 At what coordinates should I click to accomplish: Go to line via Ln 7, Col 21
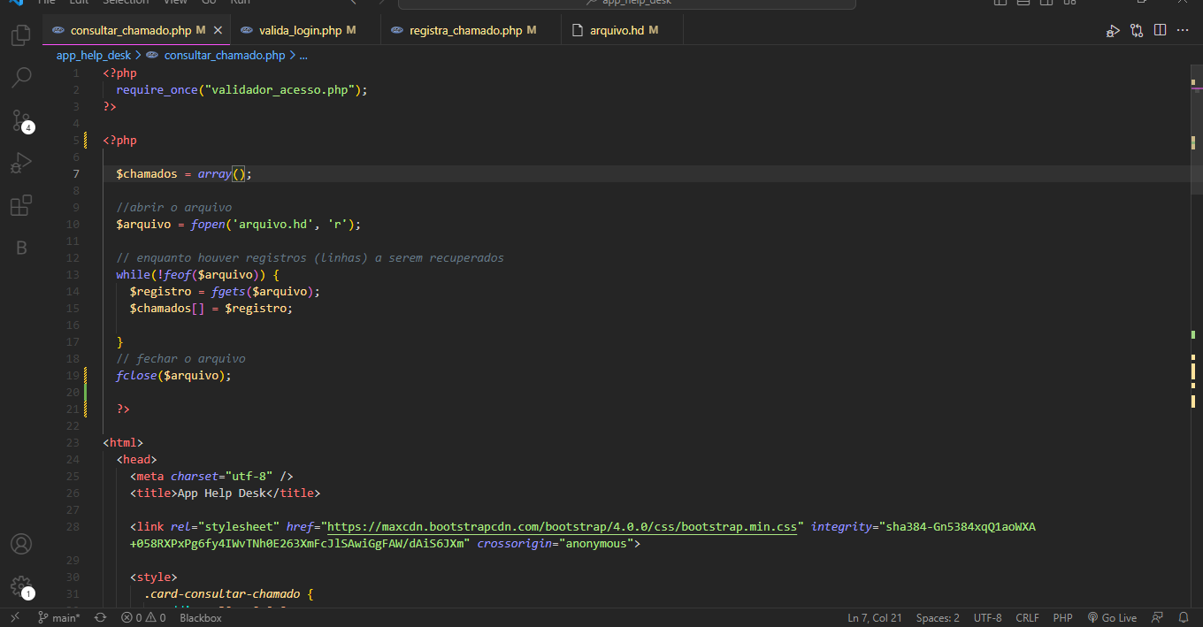click(x=875, y=618)
